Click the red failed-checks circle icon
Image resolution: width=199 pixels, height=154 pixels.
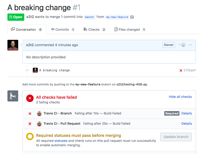pyautogui.click(x=30, y=98)
